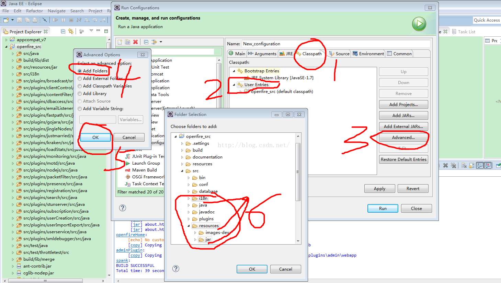501x283 pixels.
Task: Click Clear Console icon
Action: pyautogui.click(x=464, y=165)
